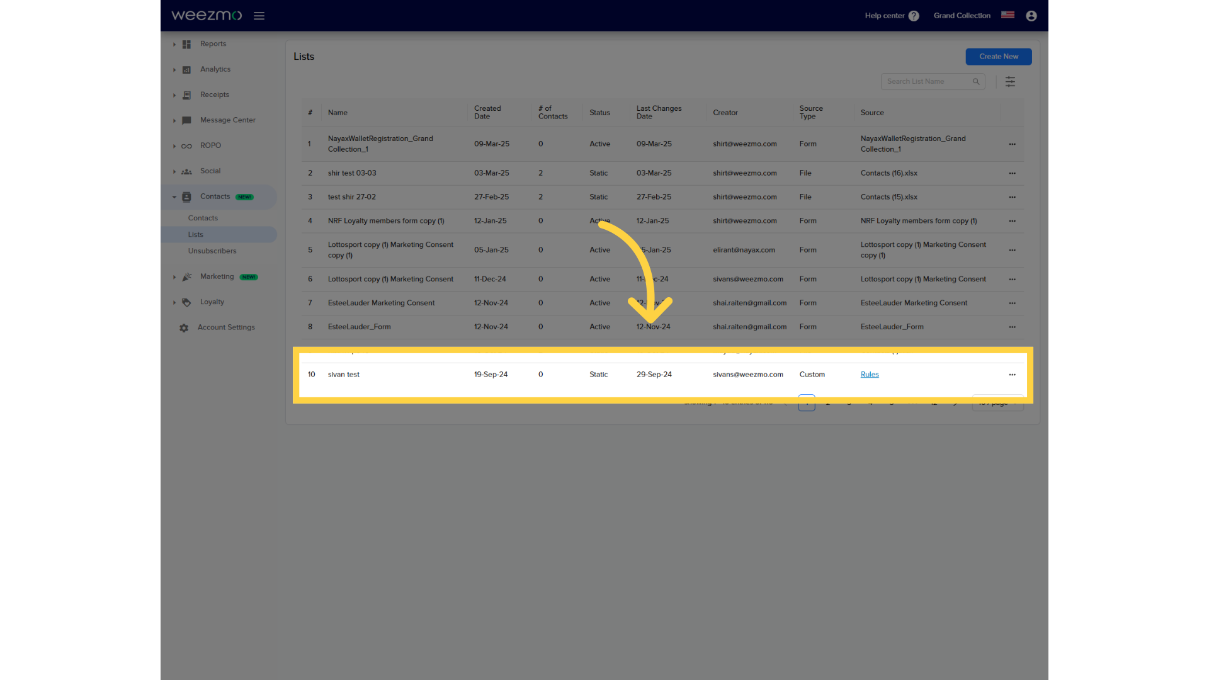The height and width of the screenshot is (680, 1209).
Task: Collapse the Contacts menu arrow
Action: [x=174, y=197]
